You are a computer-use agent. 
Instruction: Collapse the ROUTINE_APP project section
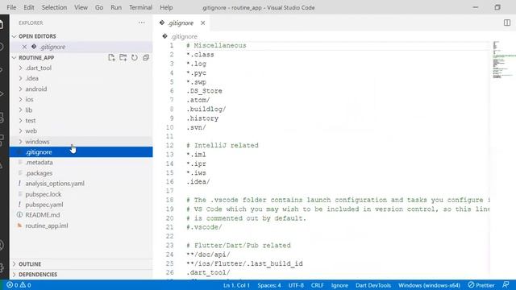(14, 57)
